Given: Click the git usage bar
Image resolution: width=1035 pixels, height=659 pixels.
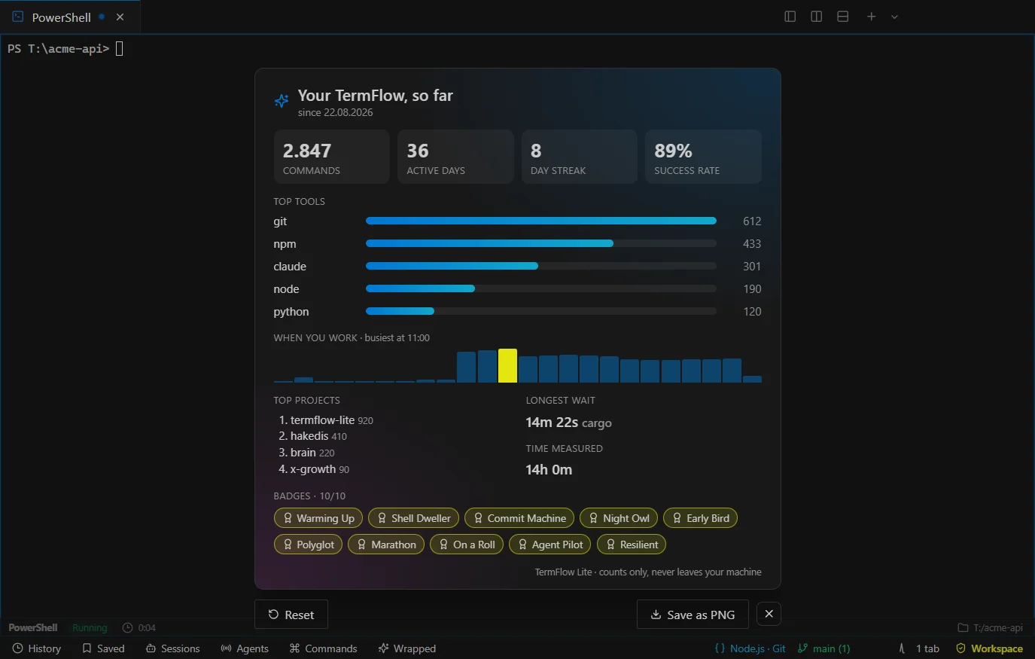Looking at the screenshot, I should (x=541, y=221).
